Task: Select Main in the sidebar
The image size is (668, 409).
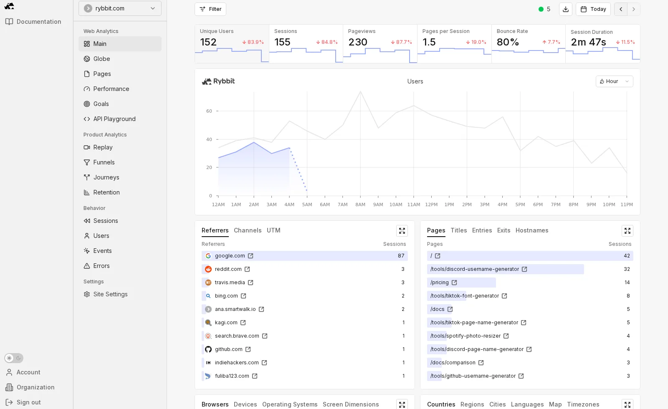Action: 120,44
